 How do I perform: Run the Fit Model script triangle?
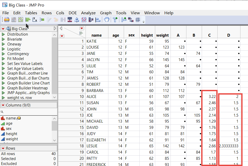pyautogui.click(x=3, y=59)
